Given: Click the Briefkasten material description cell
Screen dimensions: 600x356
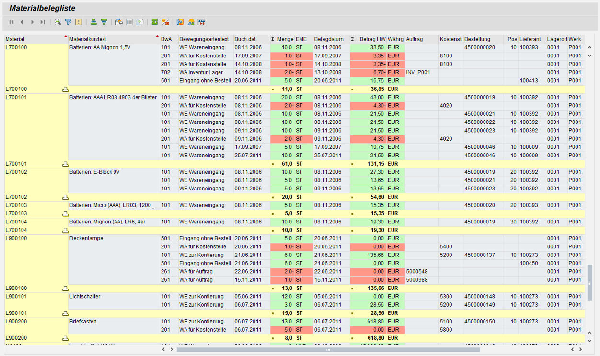Looking at the screenshot, I should [83, 322].
